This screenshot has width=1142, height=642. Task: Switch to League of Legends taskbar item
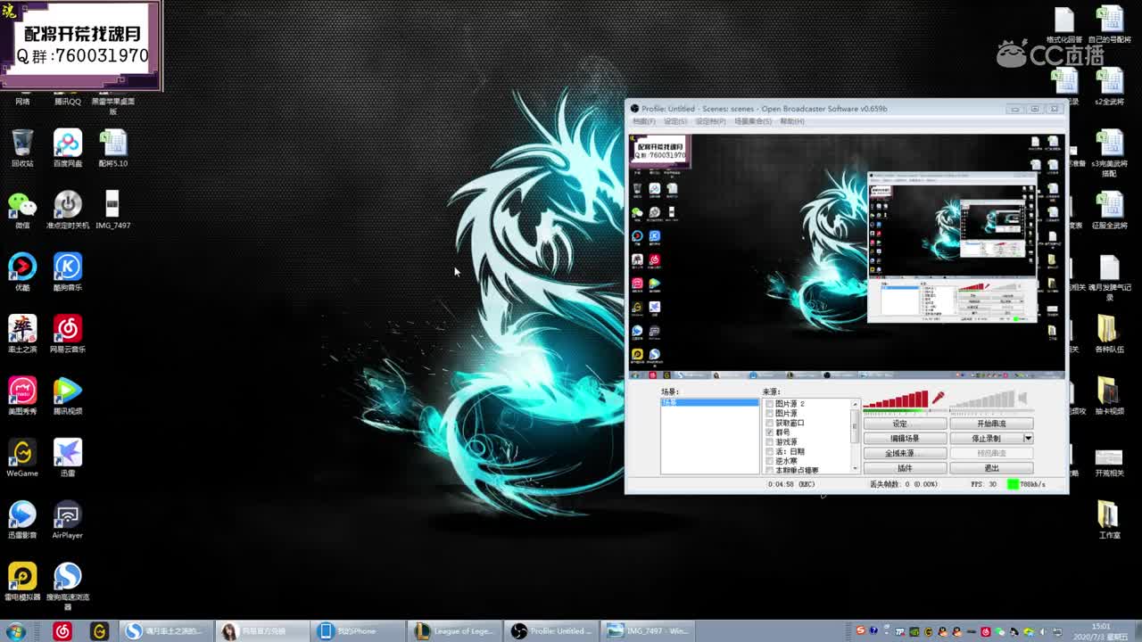click(x=455, y=631)
